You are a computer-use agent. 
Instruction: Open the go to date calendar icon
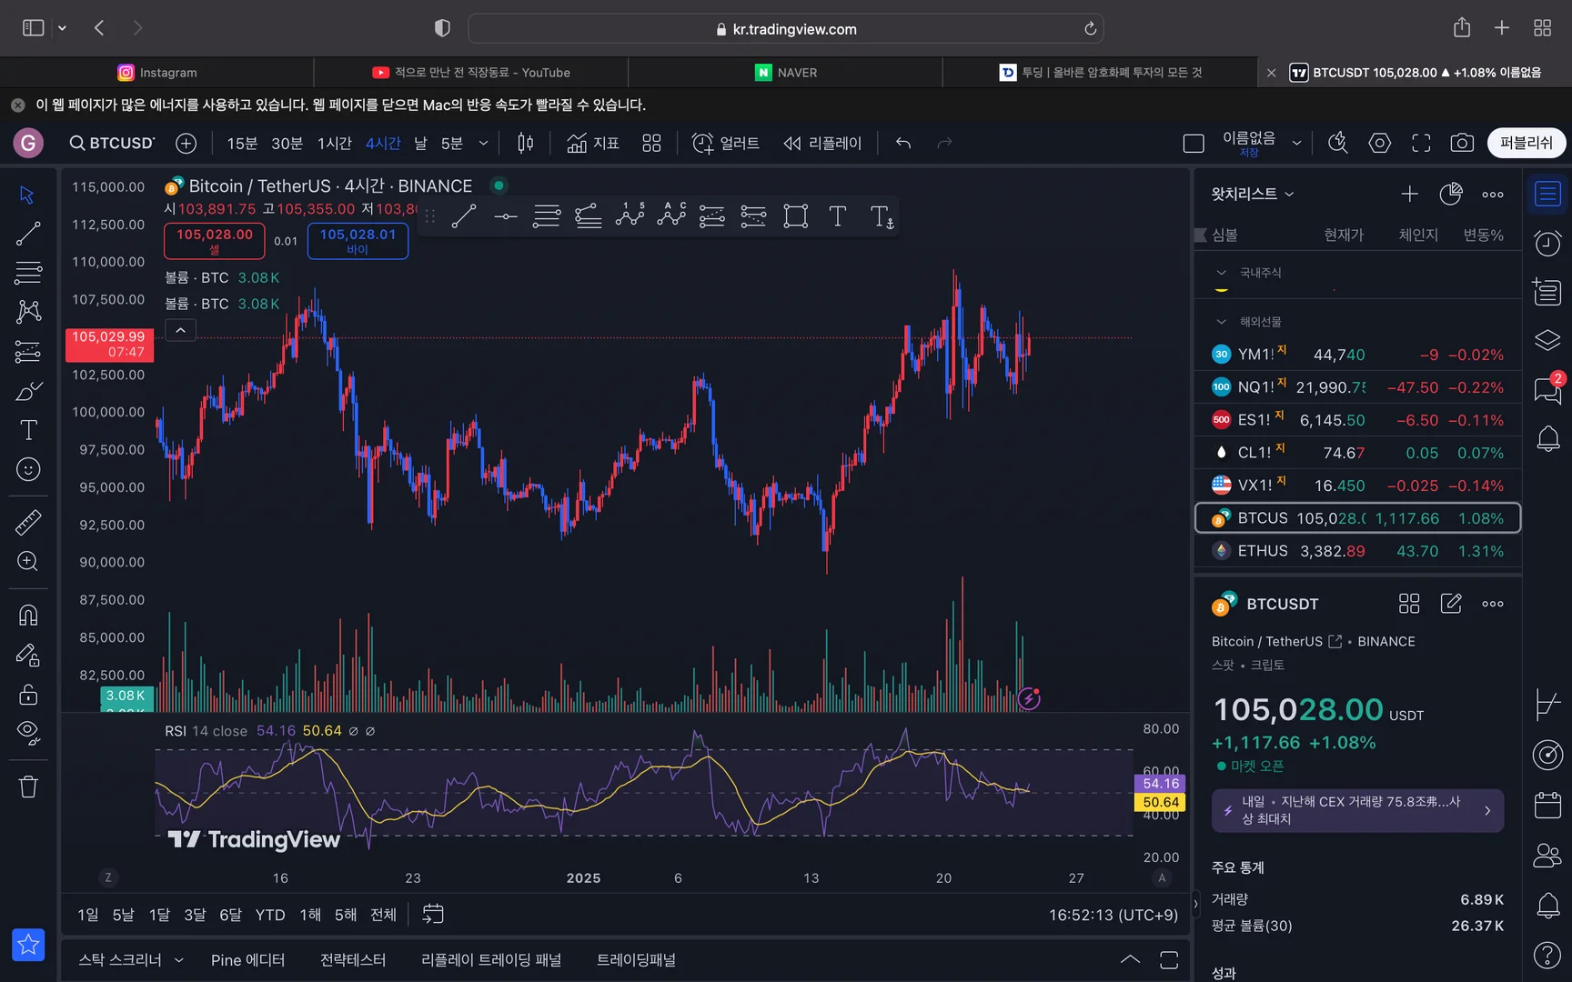tap(433, 914)
